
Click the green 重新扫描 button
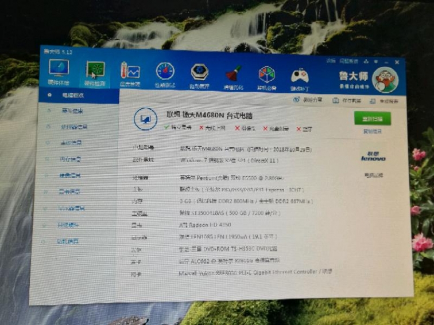coord(373,119)
